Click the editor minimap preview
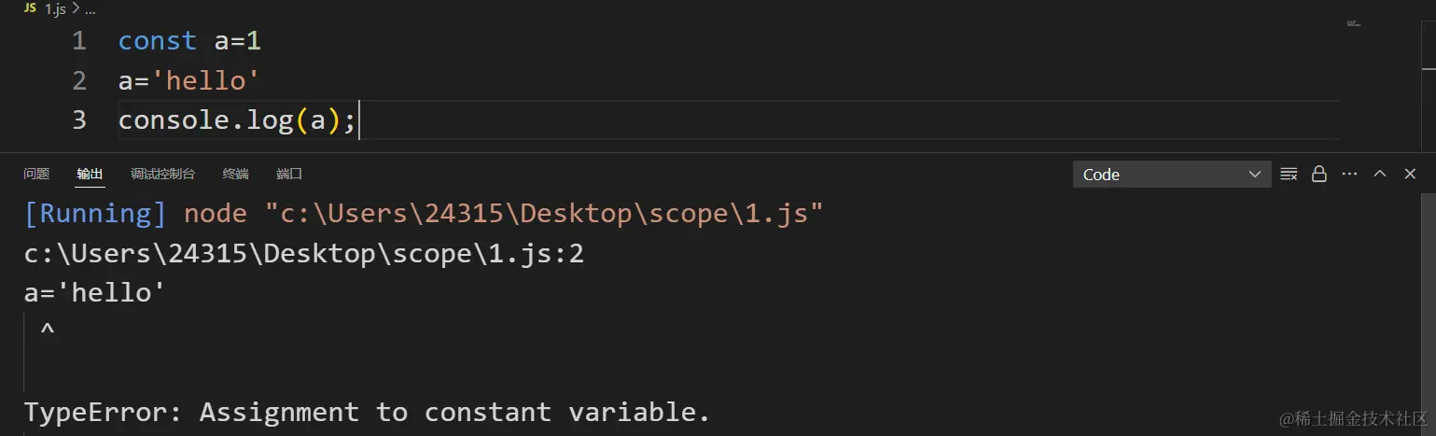This screenshot has width=1436, height=436. pos(1354,22)
